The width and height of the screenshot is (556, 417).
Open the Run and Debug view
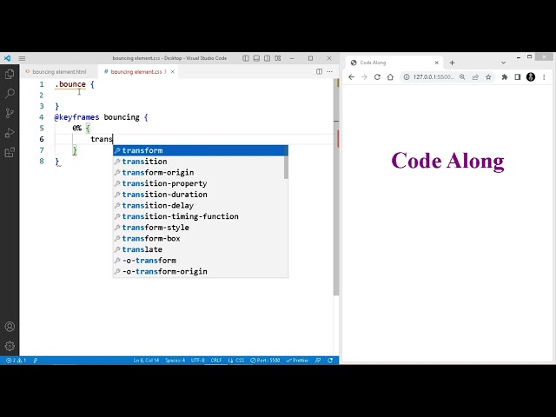[x=10, y=133]
